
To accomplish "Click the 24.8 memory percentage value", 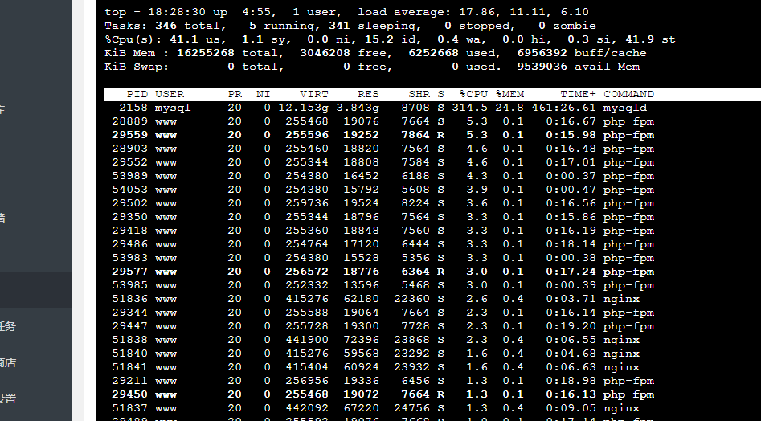I will pyautogui.click(x=509, y=108).
